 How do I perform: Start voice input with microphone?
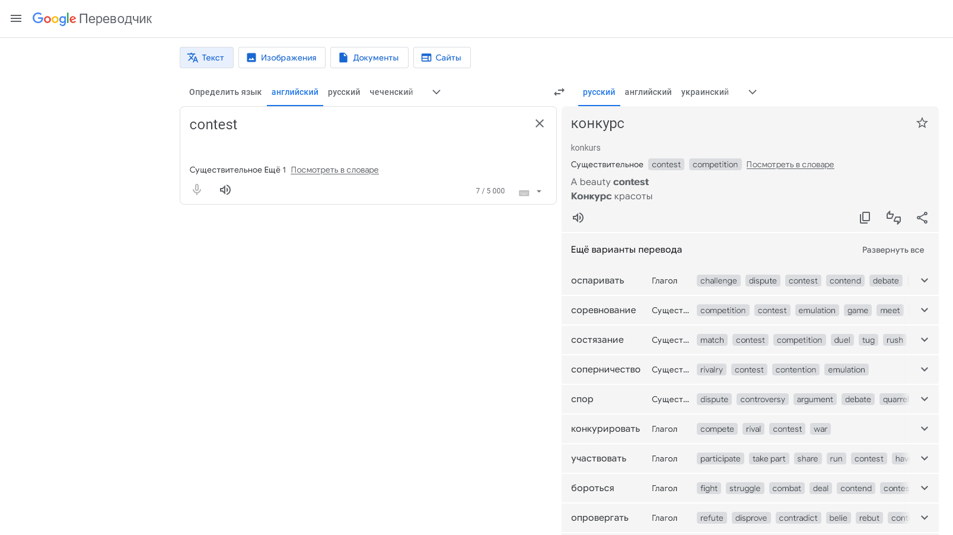pos(197,190)
